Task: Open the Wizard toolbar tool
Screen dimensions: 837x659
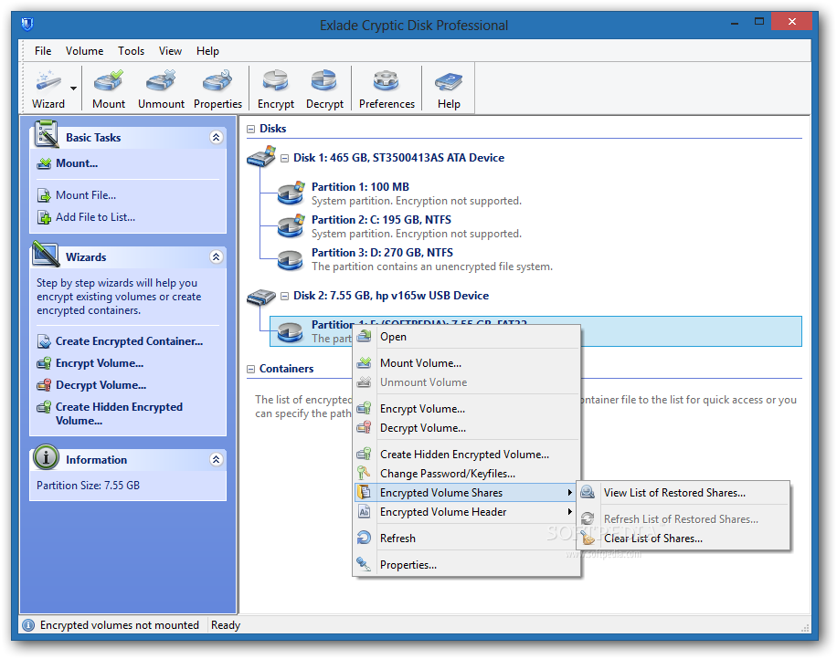Action: [48, 89]
